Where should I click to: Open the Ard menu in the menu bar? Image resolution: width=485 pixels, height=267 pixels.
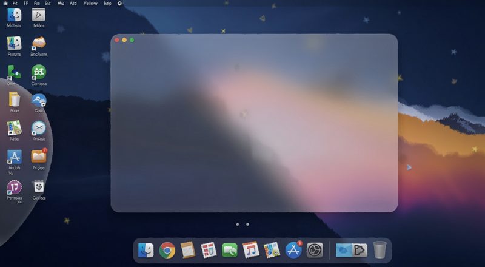pyautogui.click(x=73, y=4)
